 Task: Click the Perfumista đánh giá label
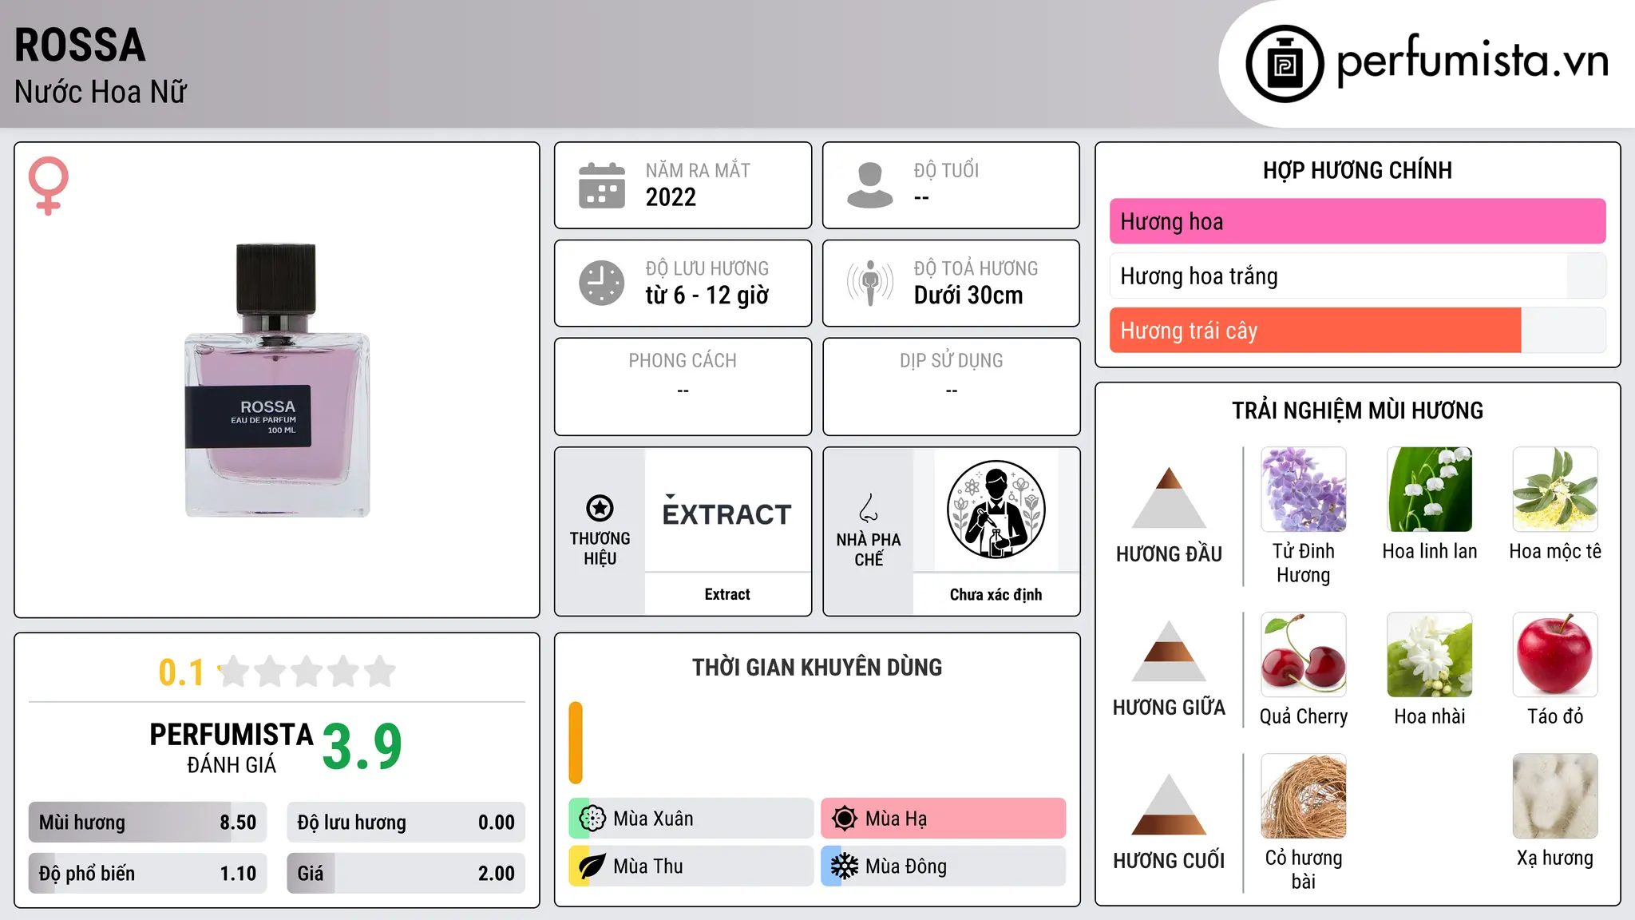point(232,747)
